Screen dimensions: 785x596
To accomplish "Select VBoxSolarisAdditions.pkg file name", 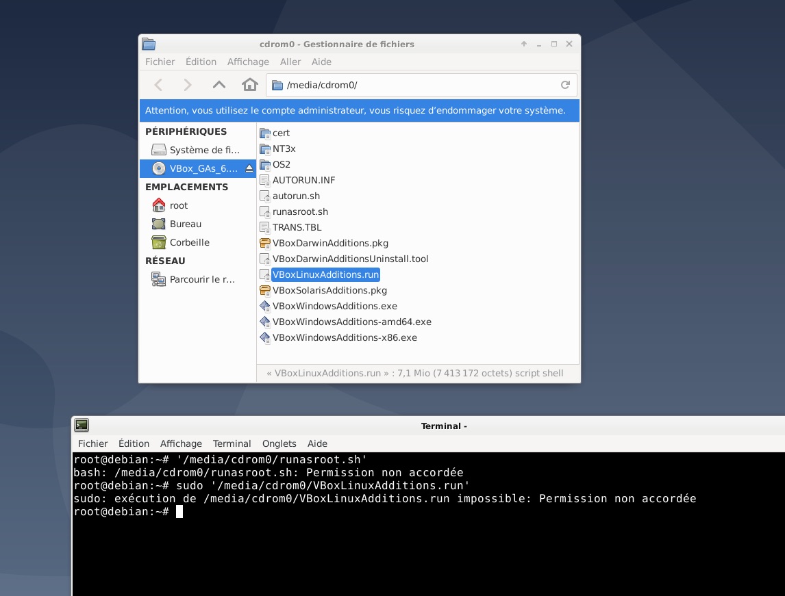I will pyautogui.click(x=329, y=290).
